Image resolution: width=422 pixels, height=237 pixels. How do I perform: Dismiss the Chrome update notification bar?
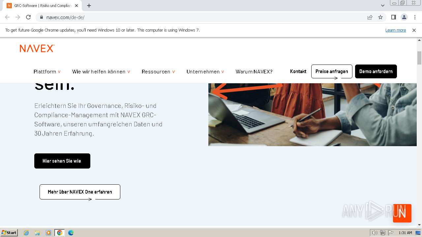coord(414,30)
